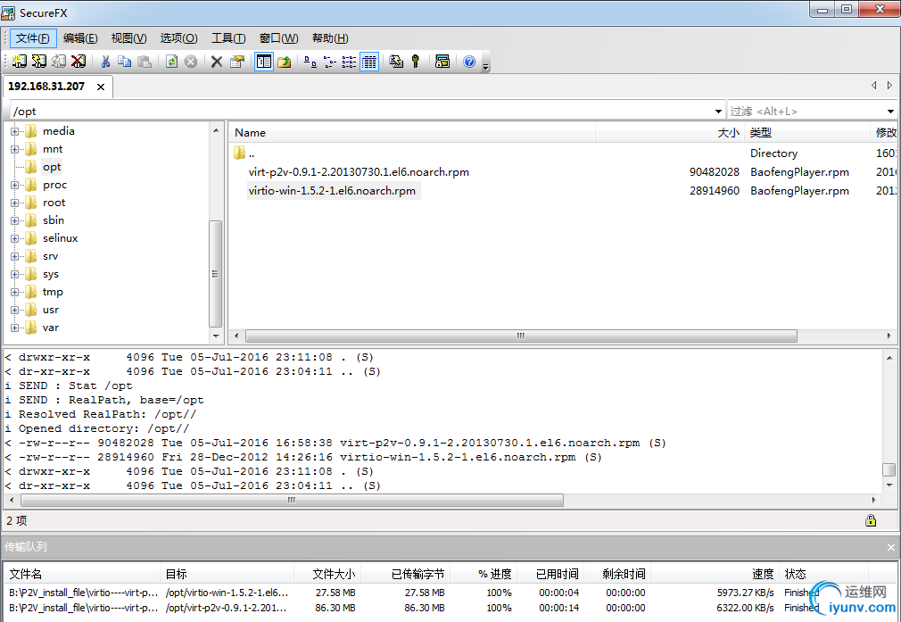The height and width of the screenshot is (622, 901).
Task: Click the Copy toolbar icon
Action: 124,62
